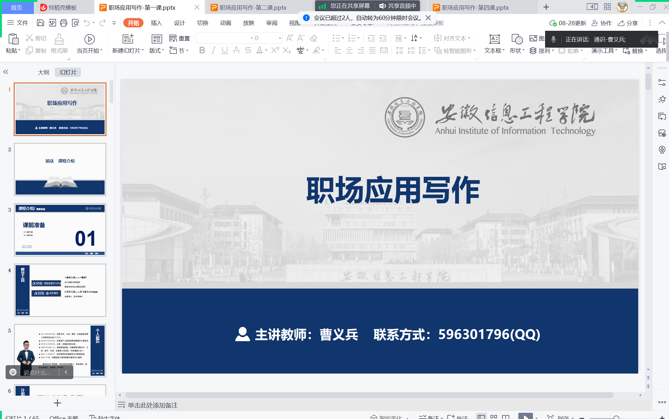Open the Animation (动画) ribbon tab
Screen dimensions: 669x419
[x=225, y=23]
